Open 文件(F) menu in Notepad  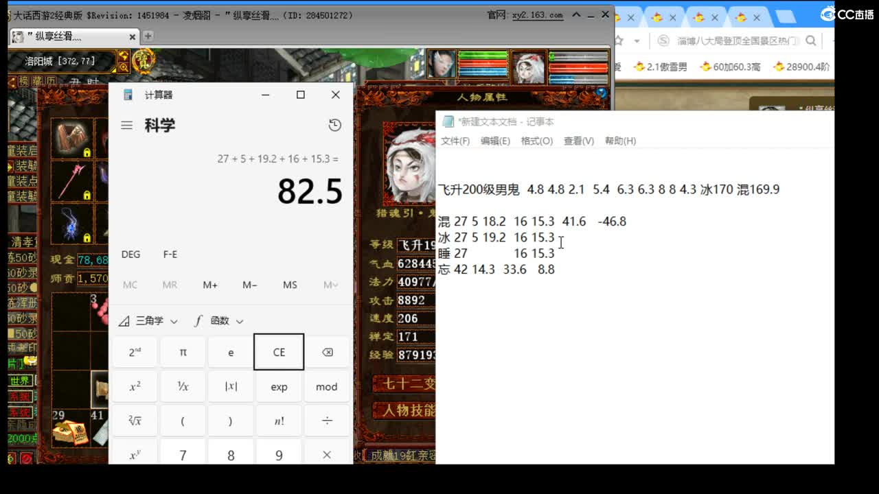point(455,141)
